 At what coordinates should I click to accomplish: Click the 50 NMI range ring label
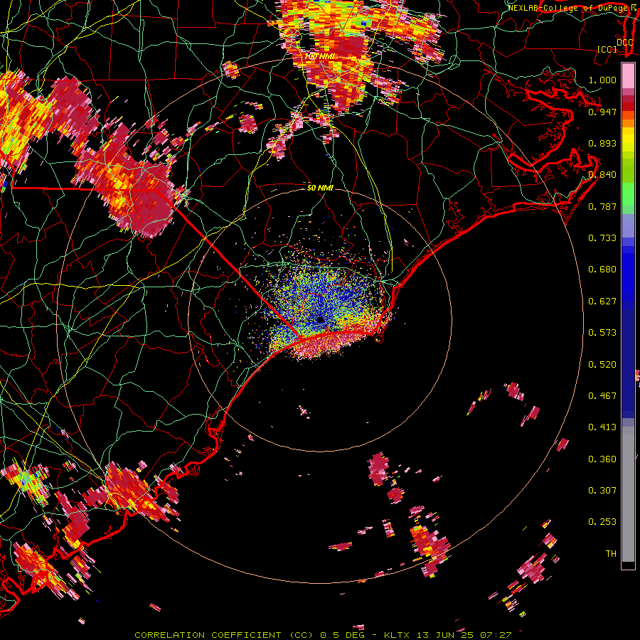click(320, 188)
